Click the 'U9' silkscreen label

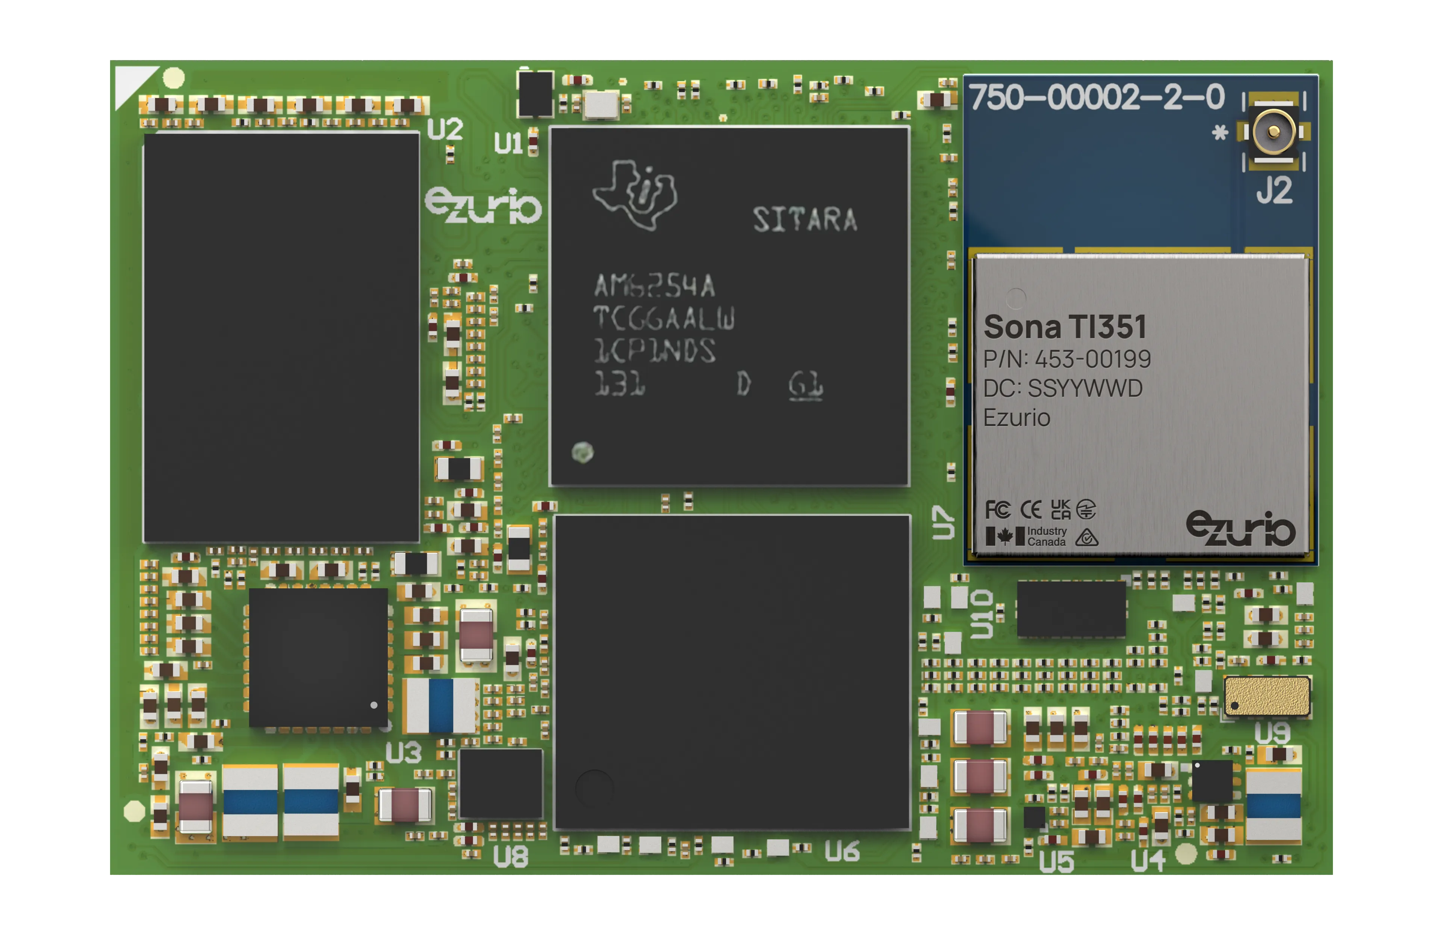pyautogui.click(x=1273, y=733)
